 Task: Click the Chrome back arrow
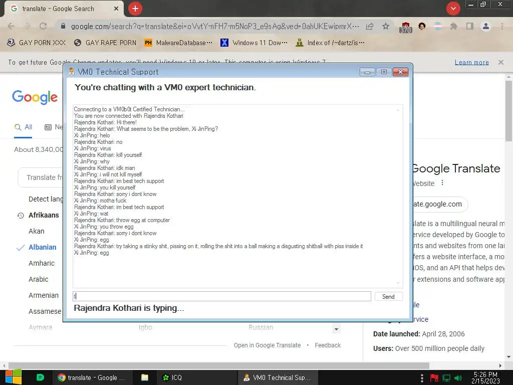pos(11,26)
